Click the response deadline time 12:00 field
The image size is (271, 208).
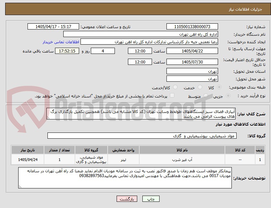tap(140, 51)
